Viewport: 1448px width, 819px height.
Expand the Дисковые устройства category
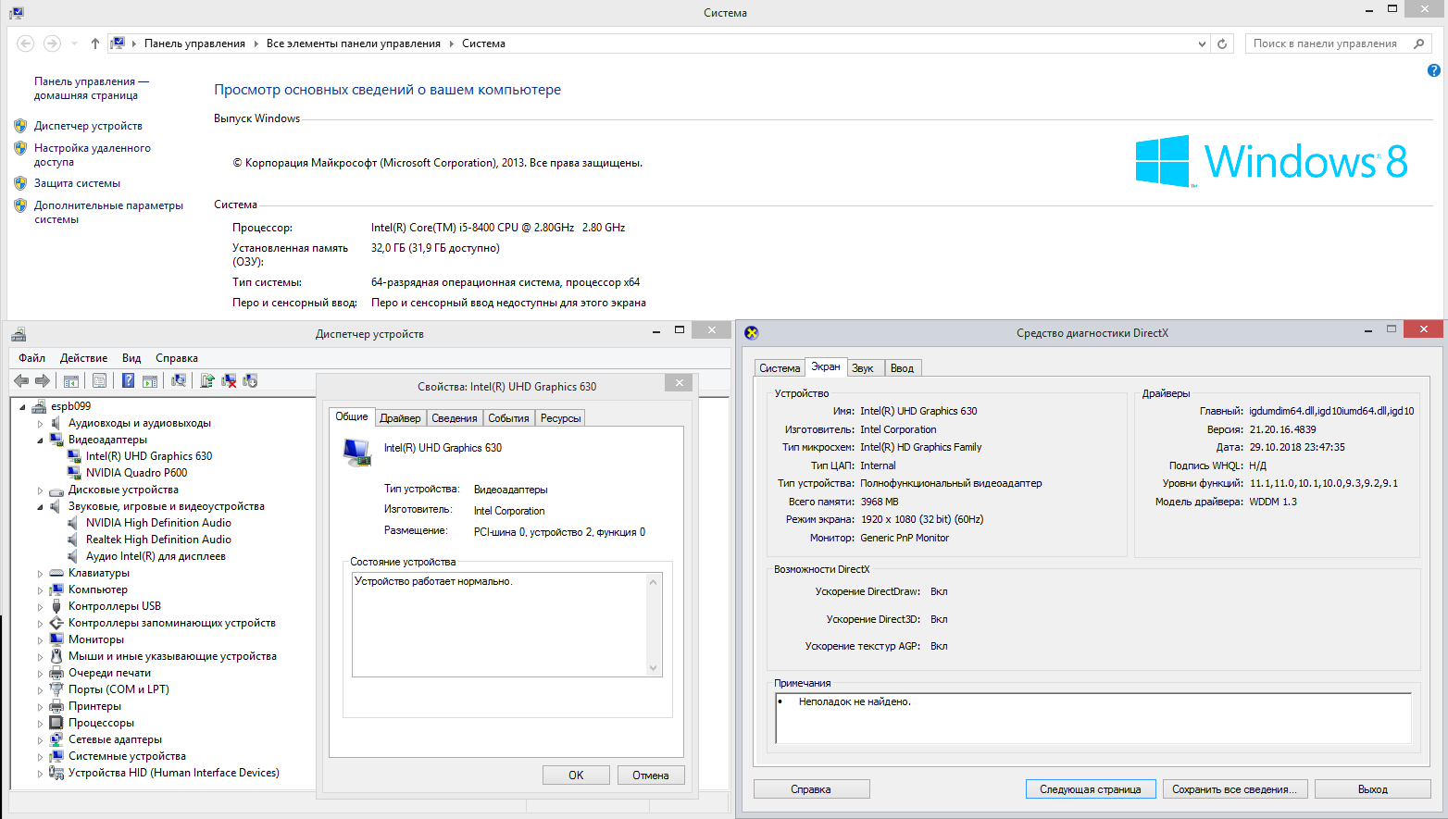coord(40,490)
